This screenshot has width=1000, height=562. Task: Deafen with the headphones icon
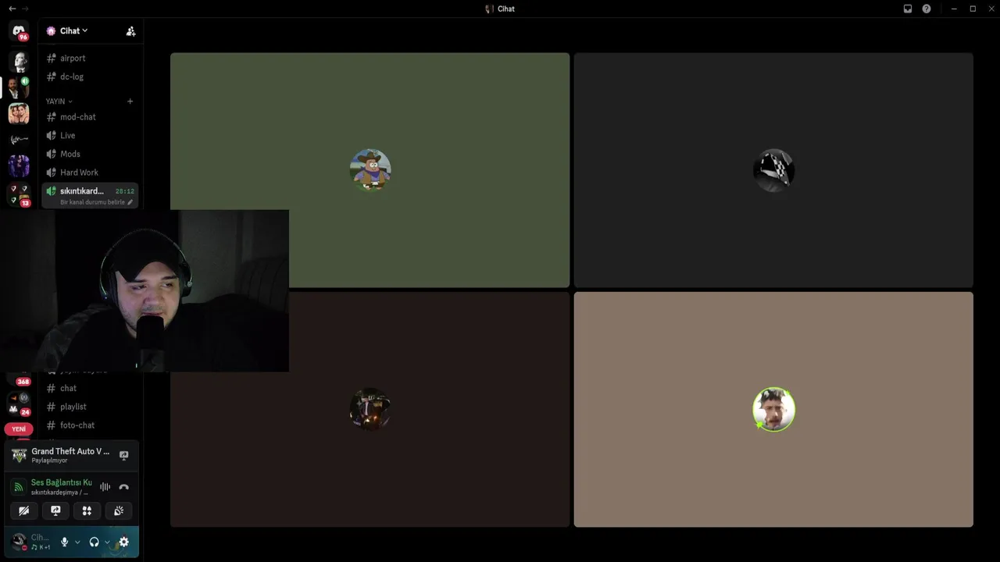point(94,542)
